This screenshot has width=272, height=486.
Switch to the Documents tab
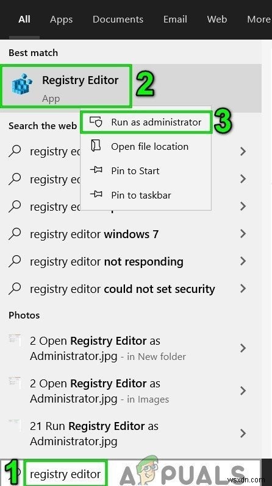click(118, 19)
